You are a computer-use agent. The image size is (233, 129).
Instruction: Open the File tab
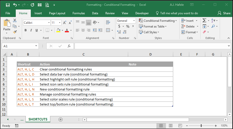8,13
